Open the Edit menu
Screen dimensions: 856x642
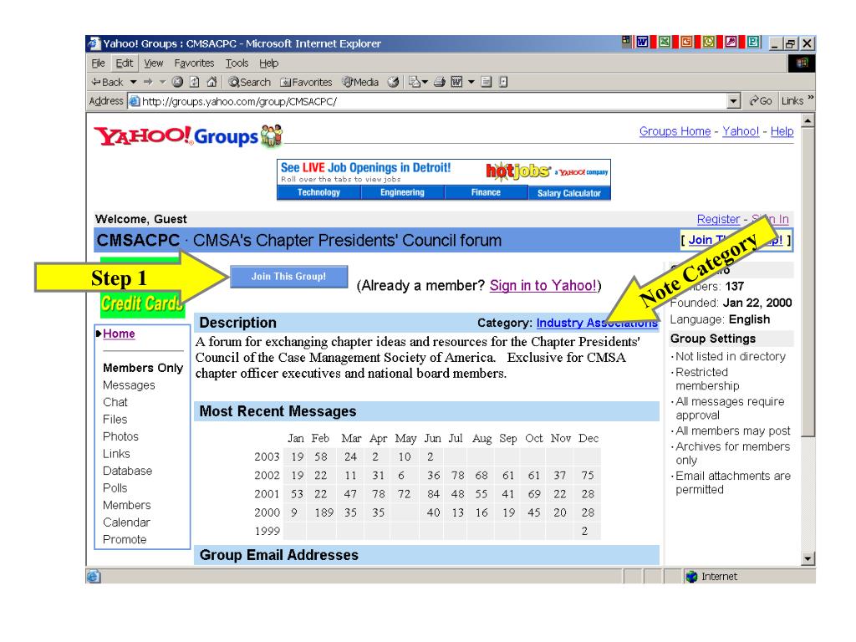tap(124, 64)
